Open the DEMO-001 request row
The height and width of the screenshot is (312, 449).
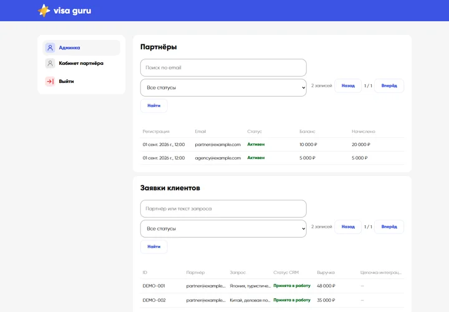pyautogui.click(x=273, y=286)
